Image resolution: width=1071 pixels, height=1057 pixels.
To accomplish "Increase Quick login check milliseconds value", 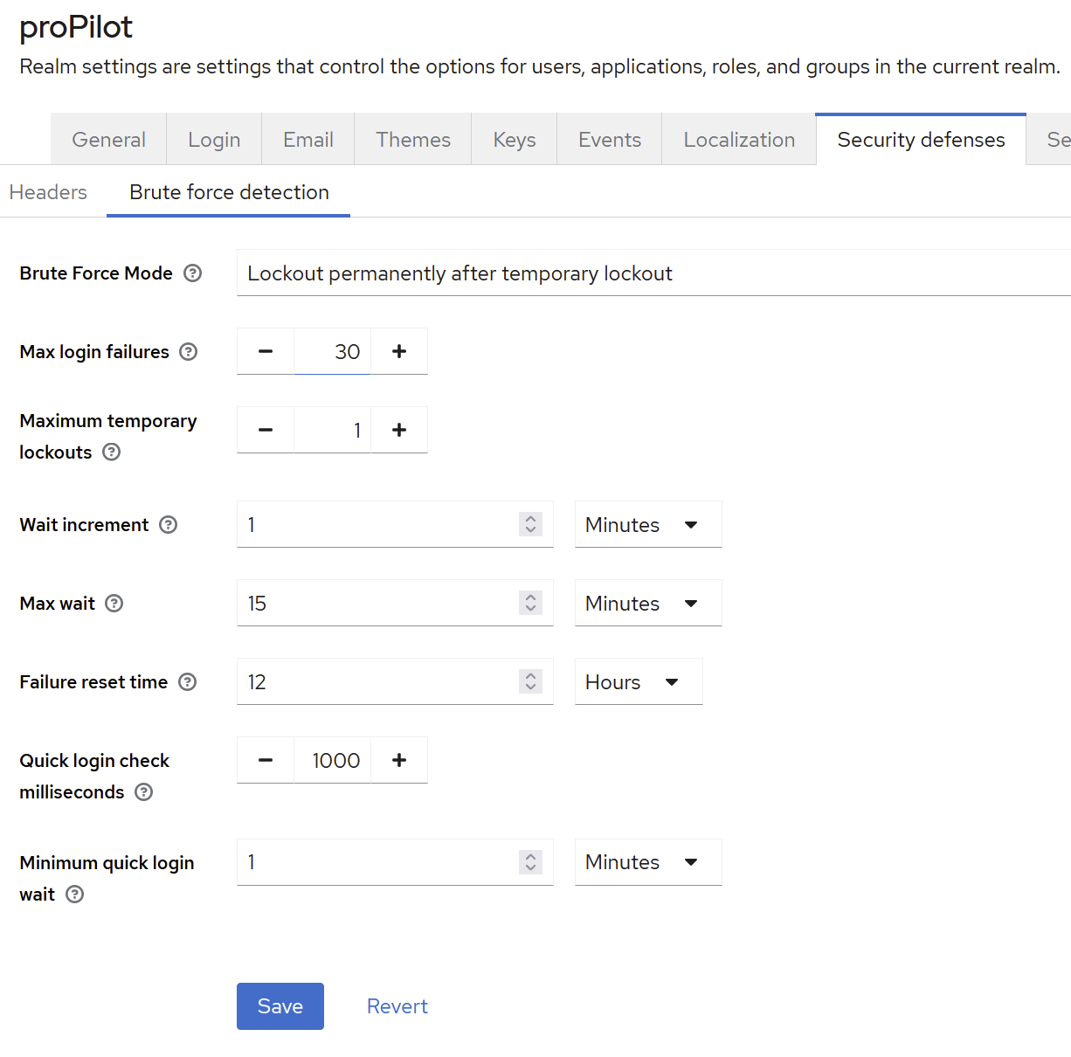I will point(399,760).
